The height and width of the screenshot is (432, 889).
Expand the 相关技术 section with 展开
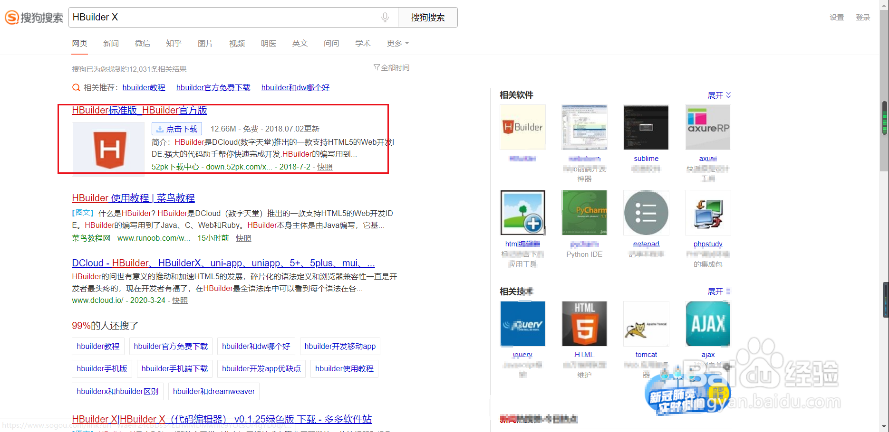click(719, 291)
